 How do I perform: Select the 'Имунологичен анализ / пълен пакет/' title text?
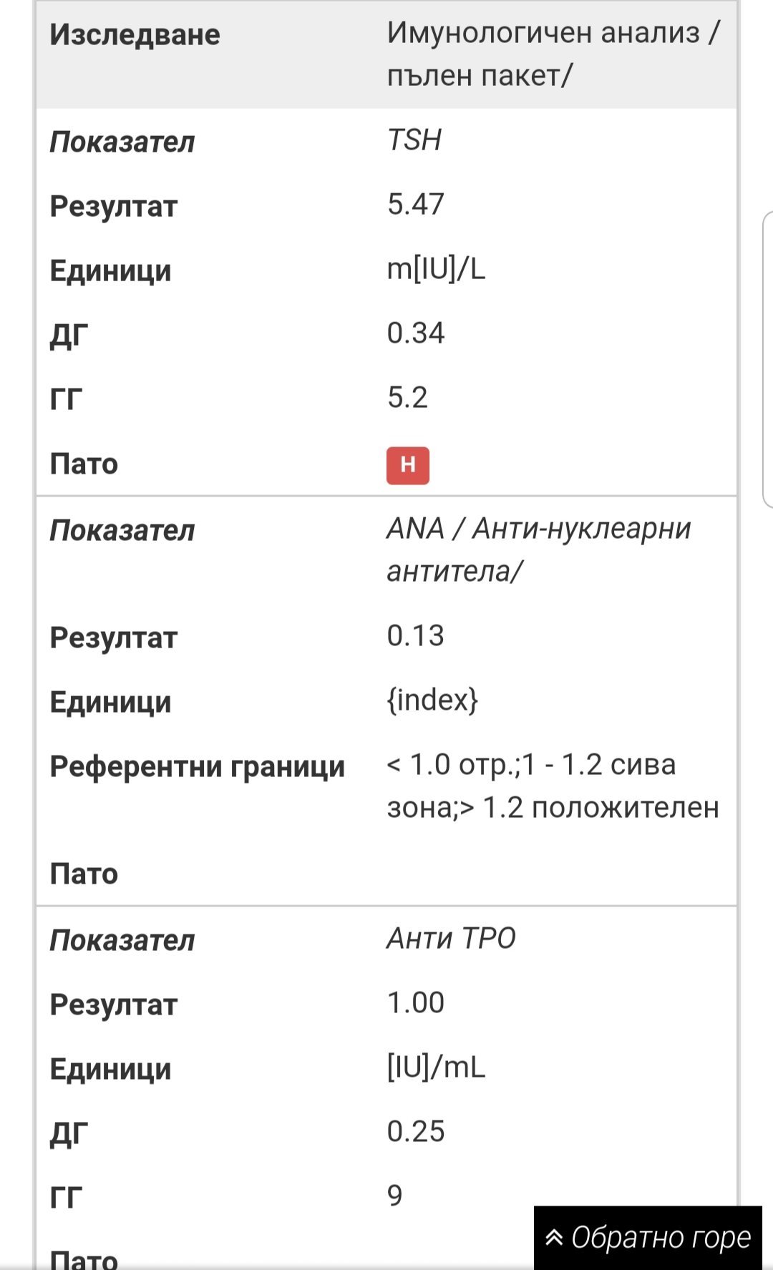[x=553, y=54]
